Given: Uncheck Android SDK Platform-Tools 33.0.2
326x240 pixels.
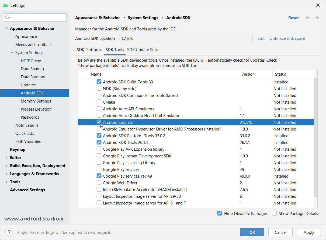Looking at the screenshot, I should coord(99,136).
